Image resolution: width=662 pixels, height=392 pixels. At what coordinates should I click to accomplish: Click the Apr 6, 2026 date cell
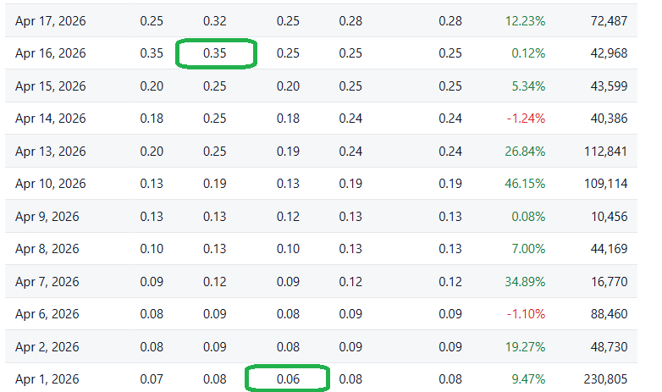click(47, 314)
